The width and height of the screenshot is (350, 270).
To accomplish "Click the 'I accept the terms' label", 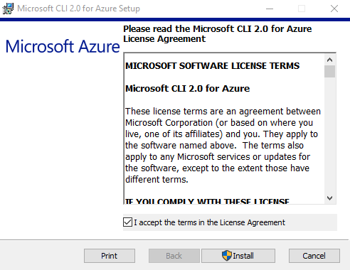I will click(x=209, y=222).
